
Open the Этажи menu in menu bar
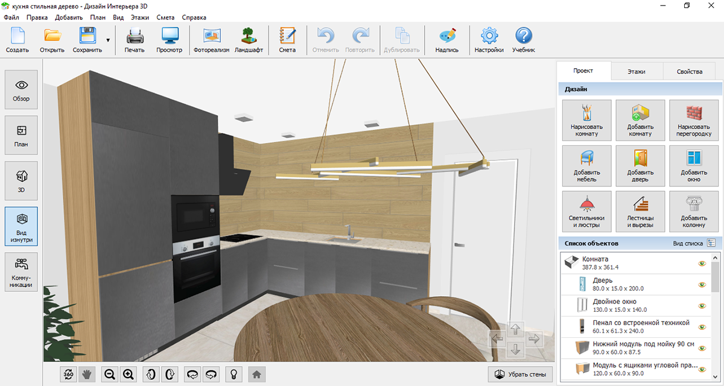pyautogui.click(x=139, y=17)
